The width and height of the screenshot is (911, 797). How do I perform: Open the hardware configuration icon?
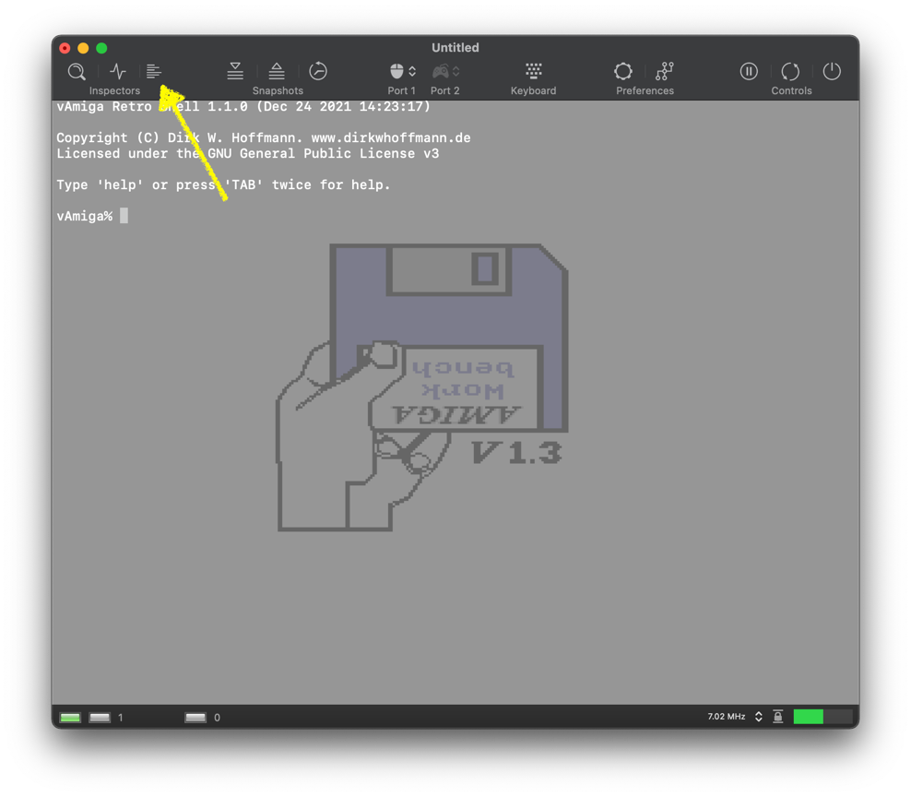click(665, 71)
